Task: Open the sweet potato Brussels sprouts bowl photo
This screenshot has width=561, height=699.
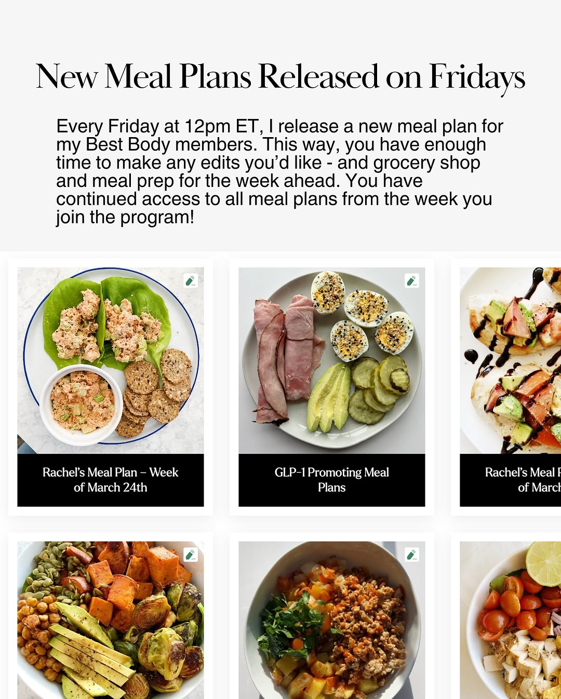Action: tap(111, 620)
